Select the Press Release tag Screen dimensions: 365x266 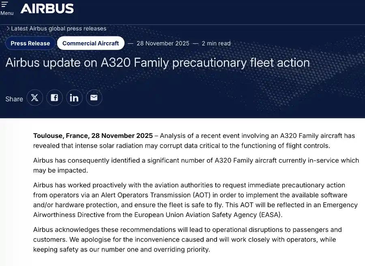30,43
